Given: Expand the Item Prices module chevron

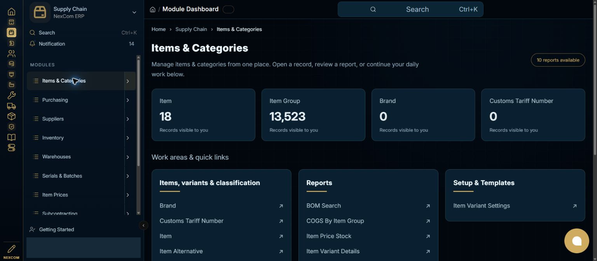Looking at the screenshot, I should coord(127,195).
